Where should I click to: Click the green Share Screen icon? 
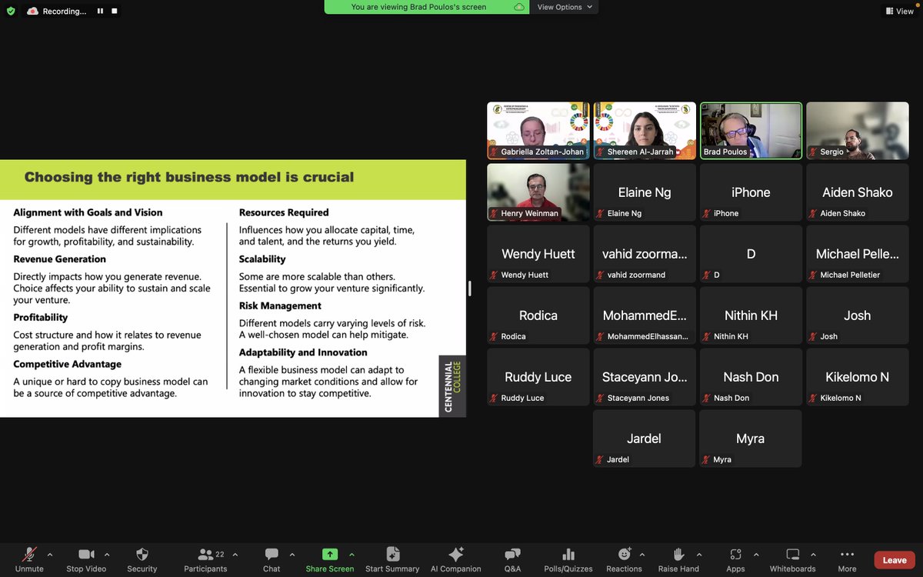[329, 554]
